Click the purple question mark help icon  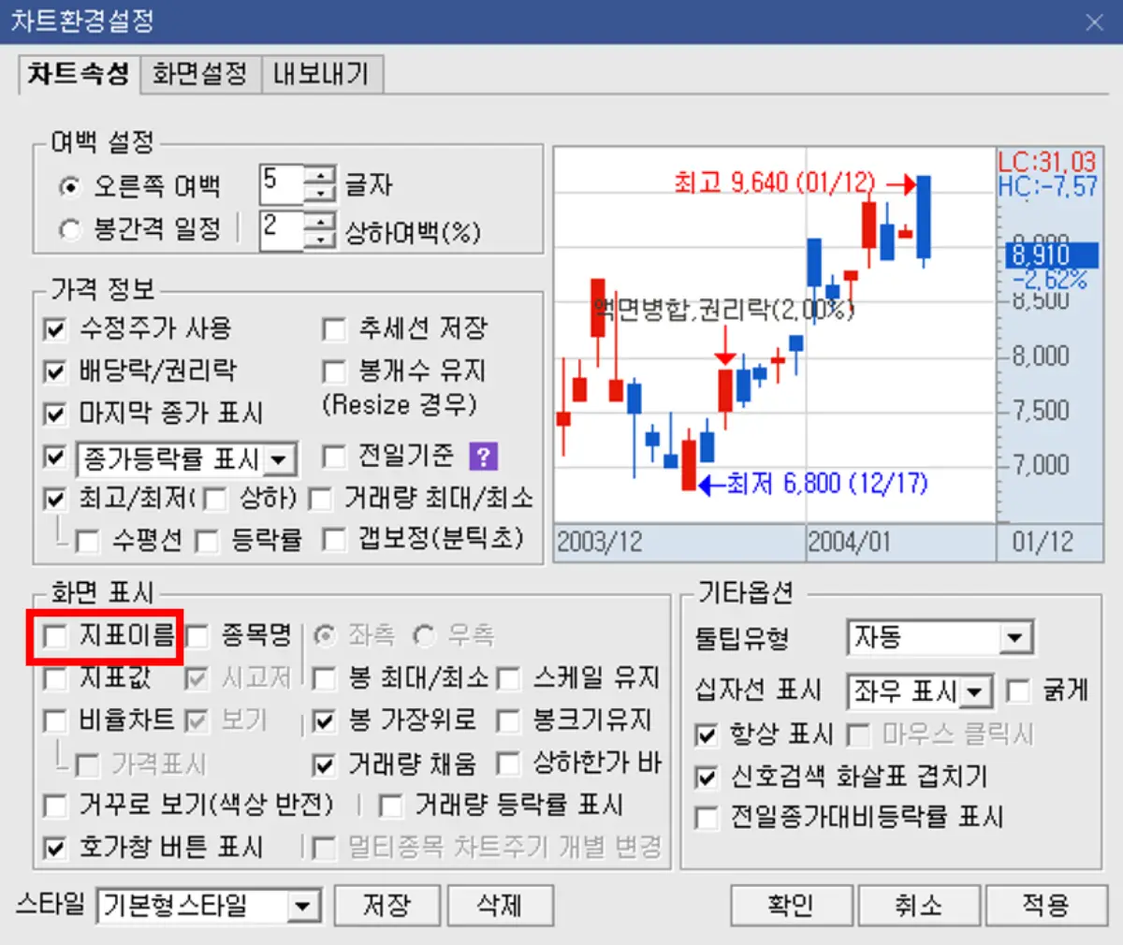coord(483,456)
